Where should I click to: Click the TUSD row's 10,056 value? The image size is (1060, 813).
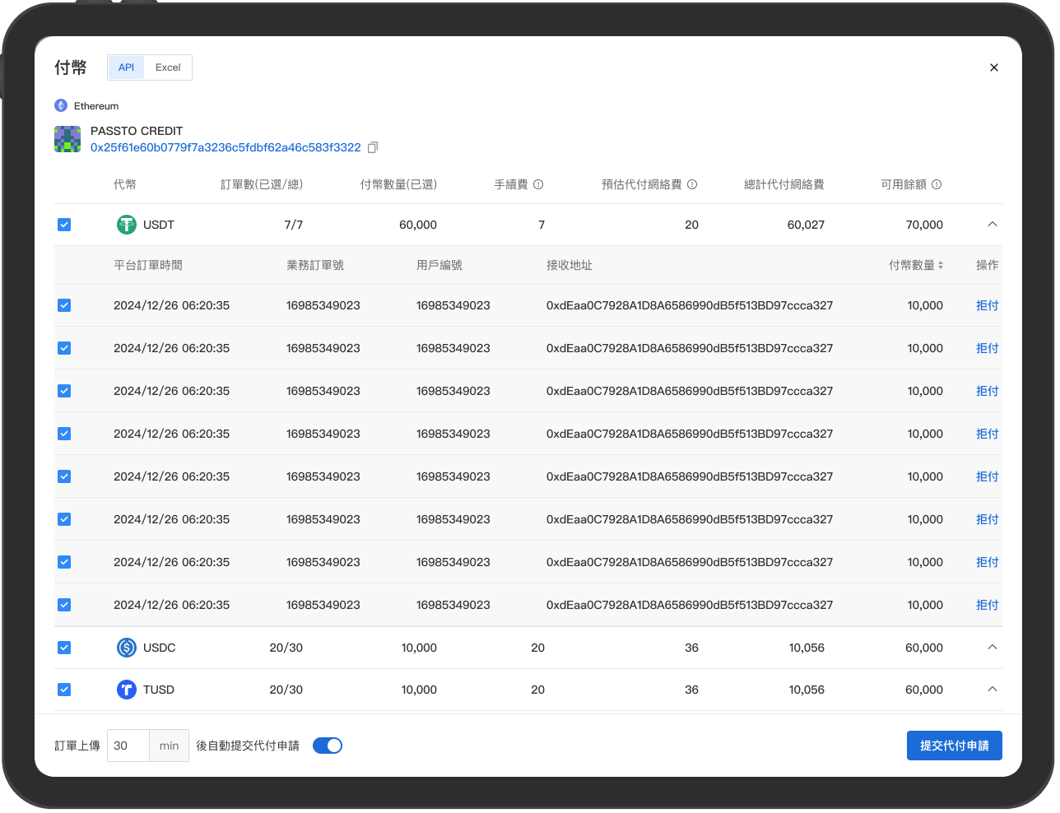pos(807,690)
